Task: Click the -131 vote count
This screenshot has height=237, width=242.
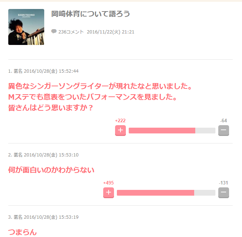Action: (223, 183)
